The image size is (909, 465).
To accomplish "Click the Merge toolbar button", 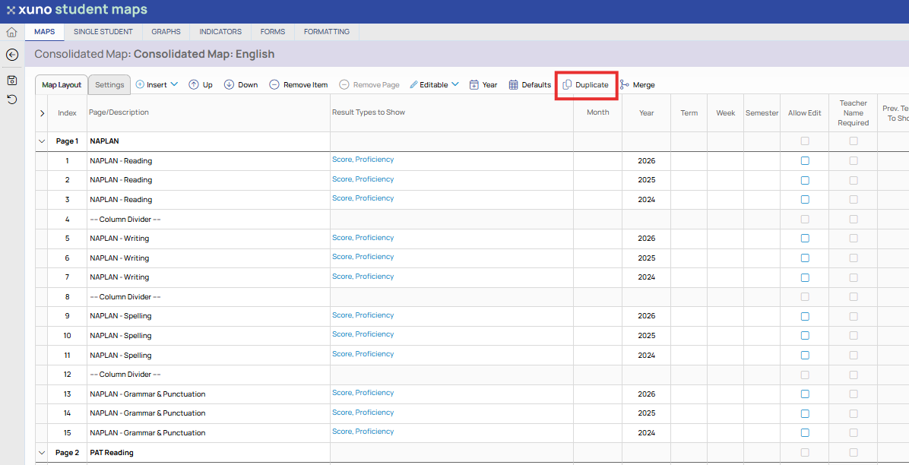I will (x=637, y=84).
